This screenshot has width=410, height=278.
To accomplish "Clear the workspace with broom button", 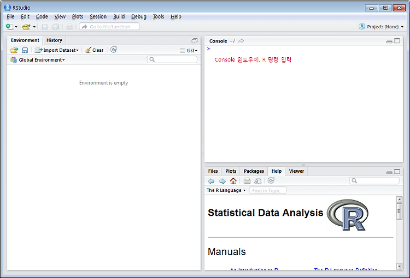I will coord(95,50).
